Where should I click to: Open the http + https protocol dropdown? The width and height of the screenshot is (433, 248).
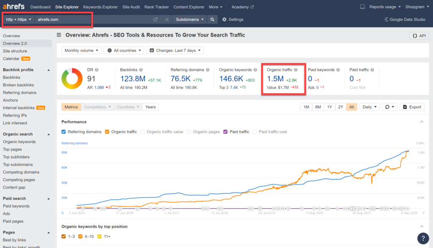19,19
